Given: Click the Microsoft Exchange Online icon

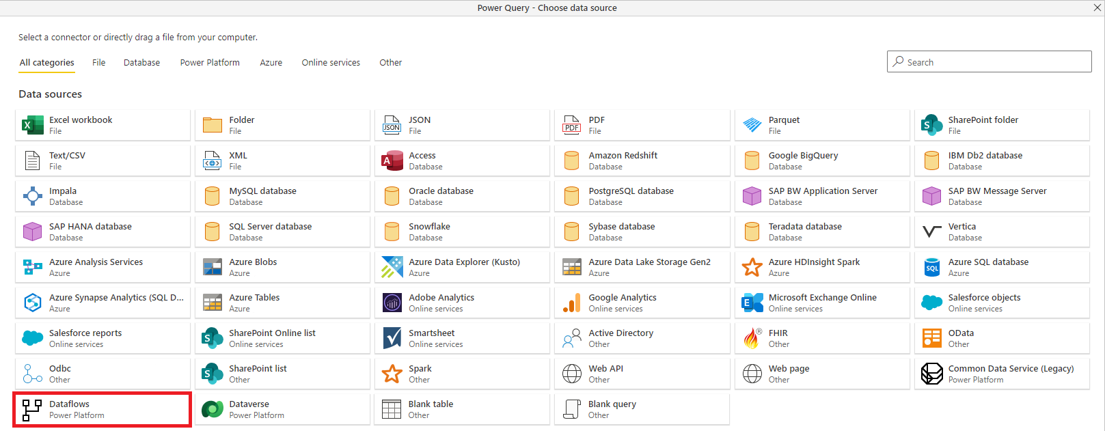Looking at the screenshot, I should click(752, 303).
